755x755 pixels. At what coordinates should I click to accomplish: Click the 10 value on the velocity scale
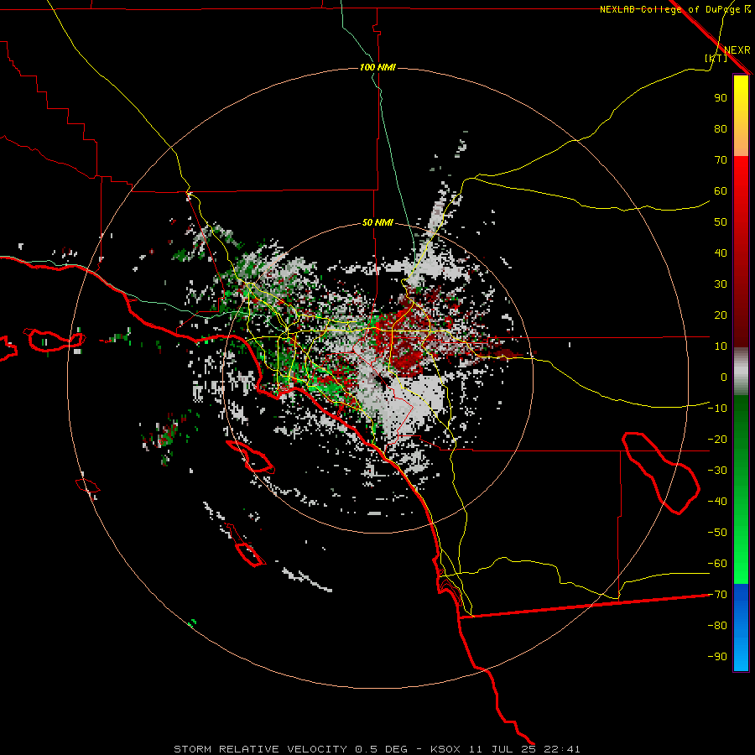[721, 346]
